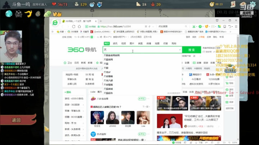
Task: Choose the 天龙八部 search suggestion
Action: point(108,80)
